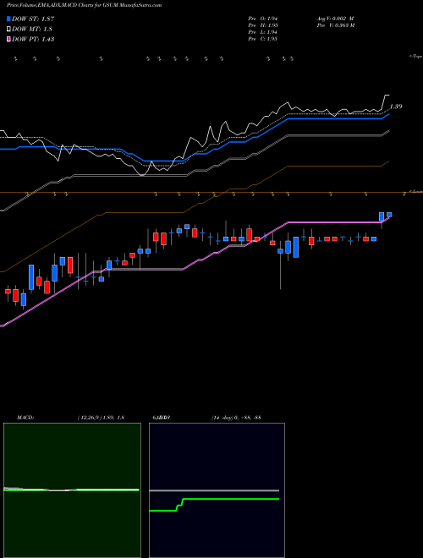Open the dark blue ADX indicator chart panel
Image resolution: width=423 pixels, height=558 pixels.
(217, 490)
